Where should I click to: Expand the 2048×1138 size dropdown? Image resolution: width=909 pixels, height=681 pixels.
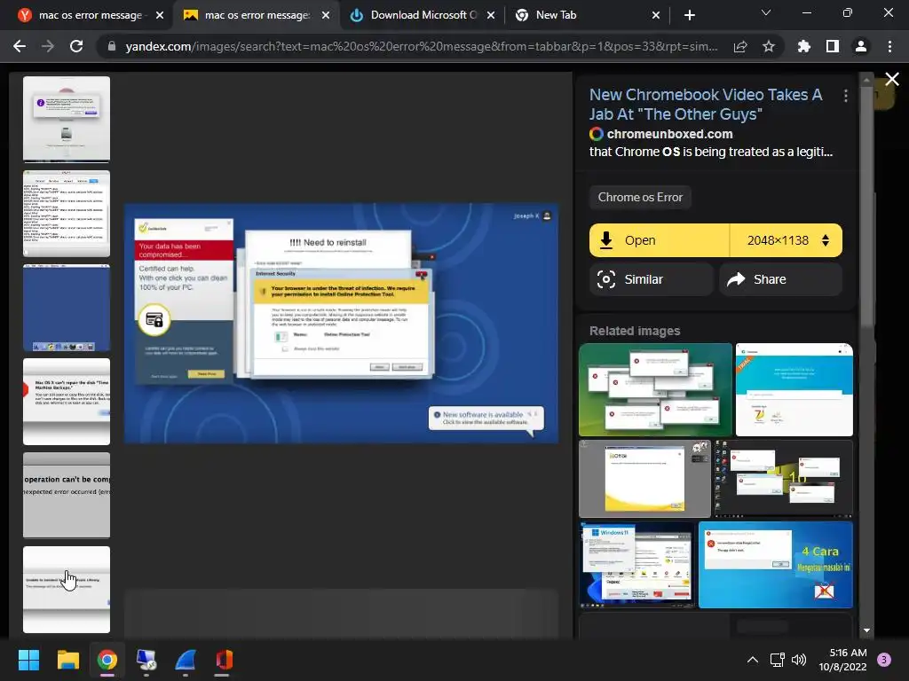click(x=786, y=240)
